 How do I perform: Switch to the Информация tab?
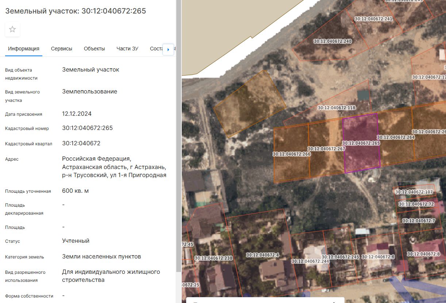(x=24, y=49)
